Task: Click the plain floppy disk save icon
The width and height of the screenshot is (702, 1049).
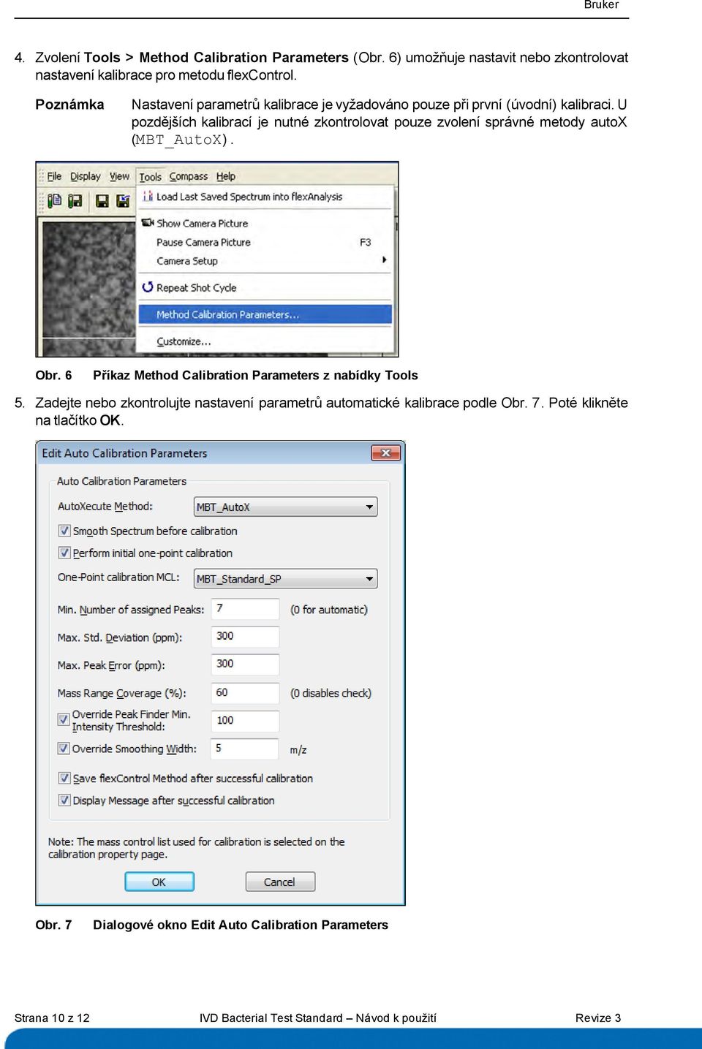Action: coord(102,200)
